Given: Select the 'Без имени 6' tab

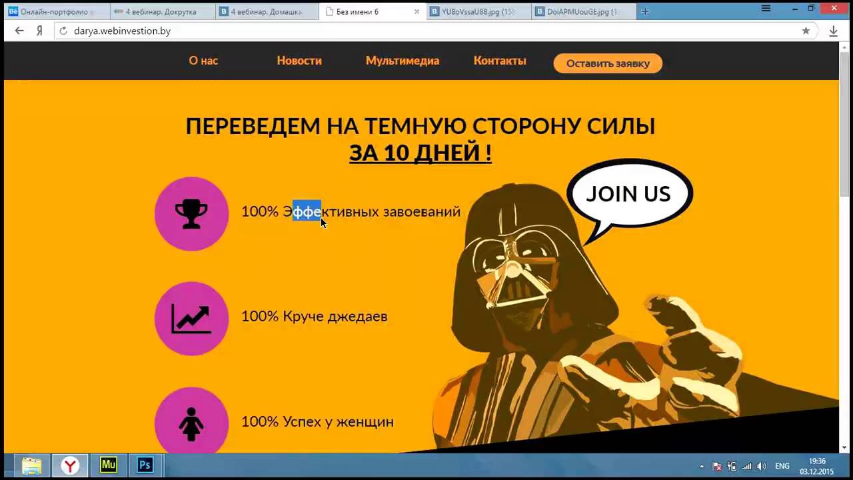Looking at the screenshot, I should click(x=372, y=11).
